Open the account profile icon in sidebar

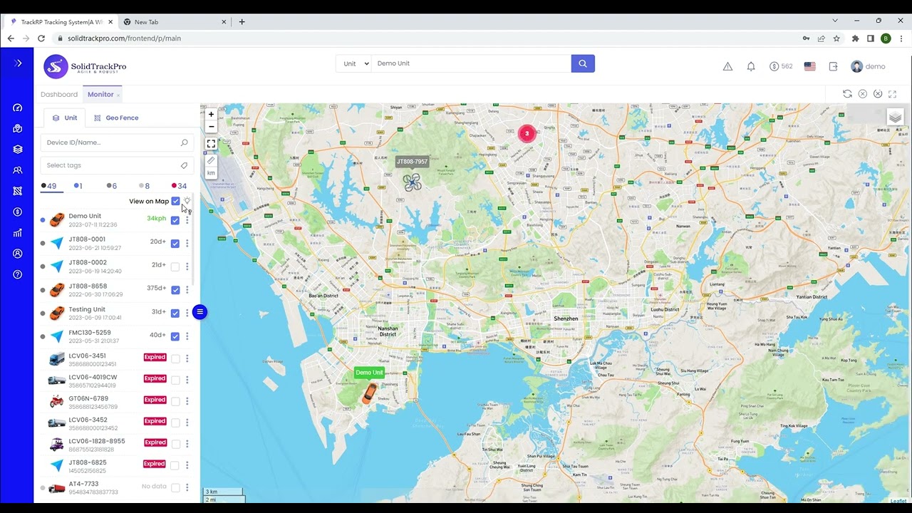(18, 254)
